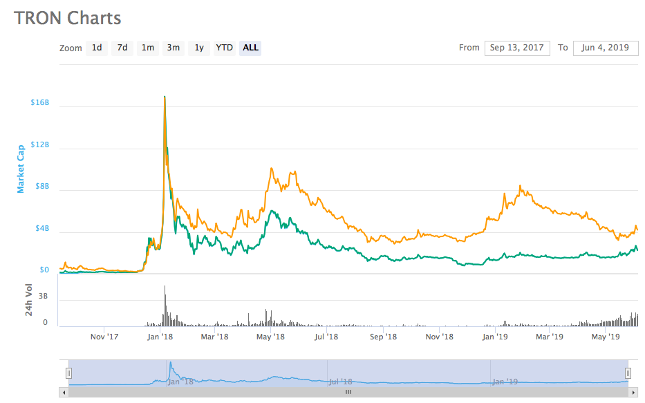Viewport: 645px width, 403px height.
Task: Click the $0 axis label
Action: (x=44, y=270)
